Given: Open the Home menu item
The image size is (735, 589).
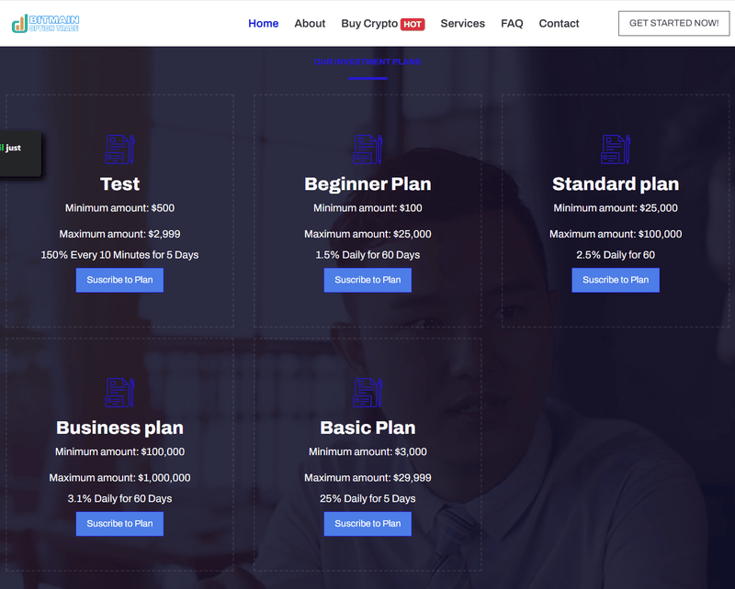Looking at the screenshot, I should click(264, 24).
